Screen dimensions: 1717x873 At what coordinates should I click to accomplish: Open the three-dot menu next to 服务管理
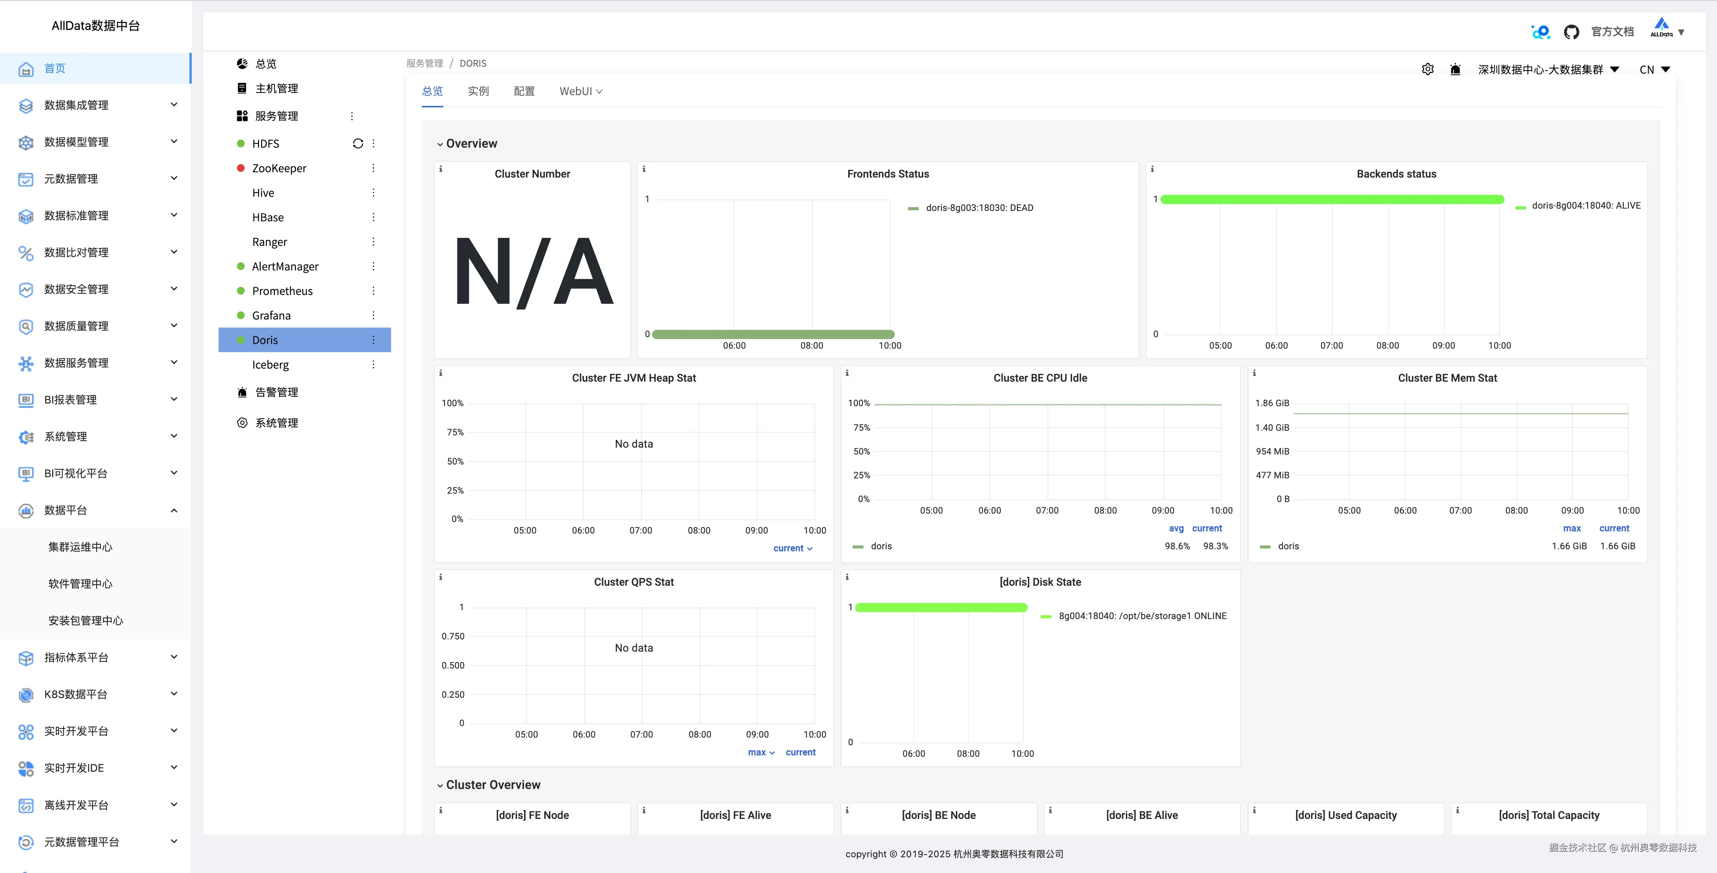(352, 116)
